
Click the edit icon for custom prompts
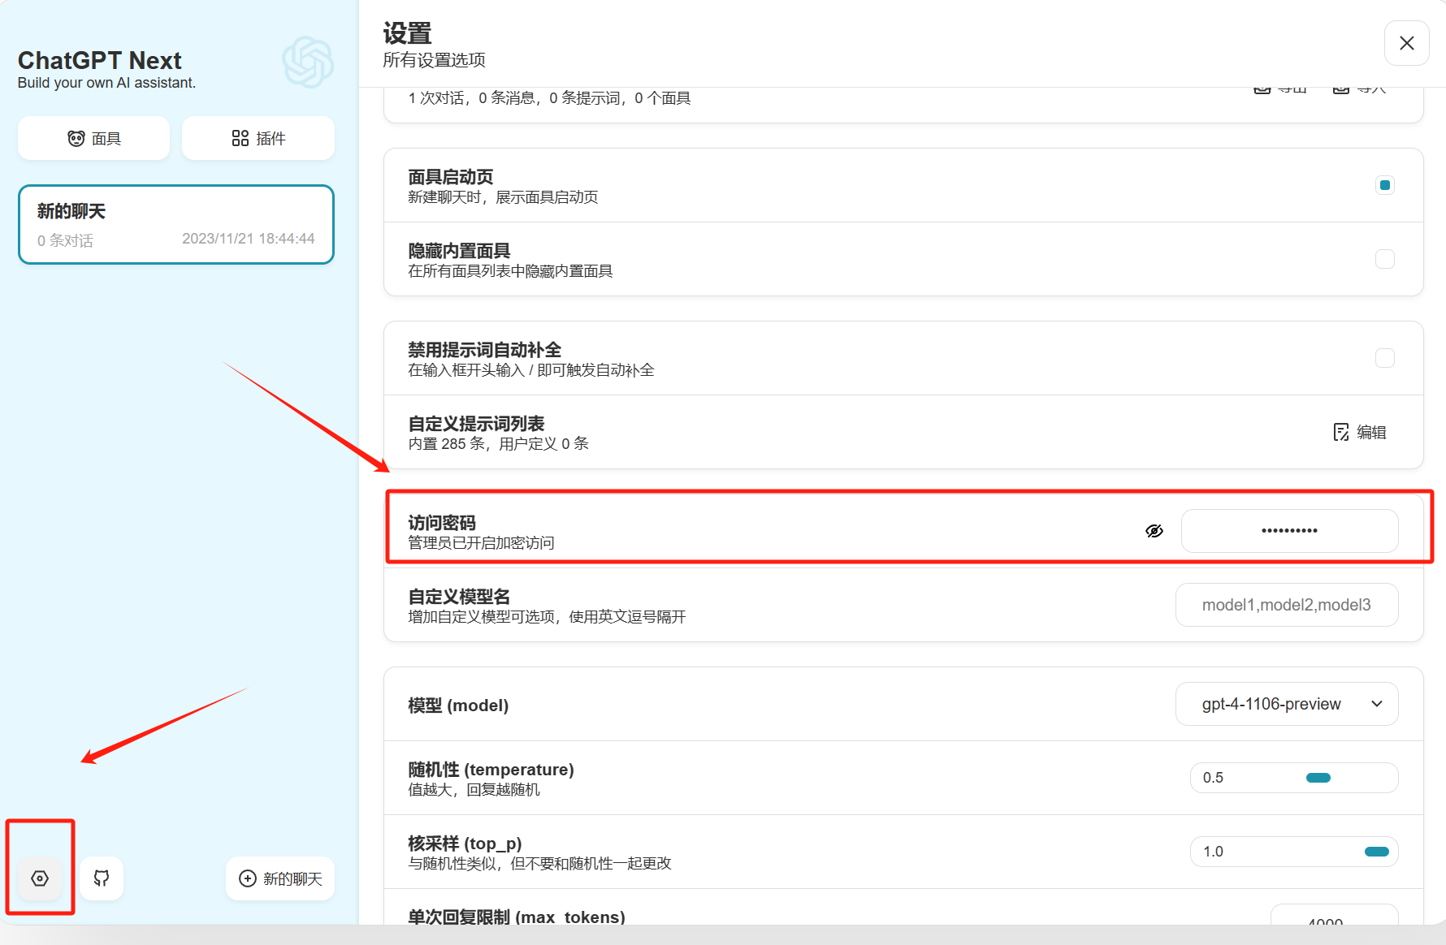(x=1359, y=432)
